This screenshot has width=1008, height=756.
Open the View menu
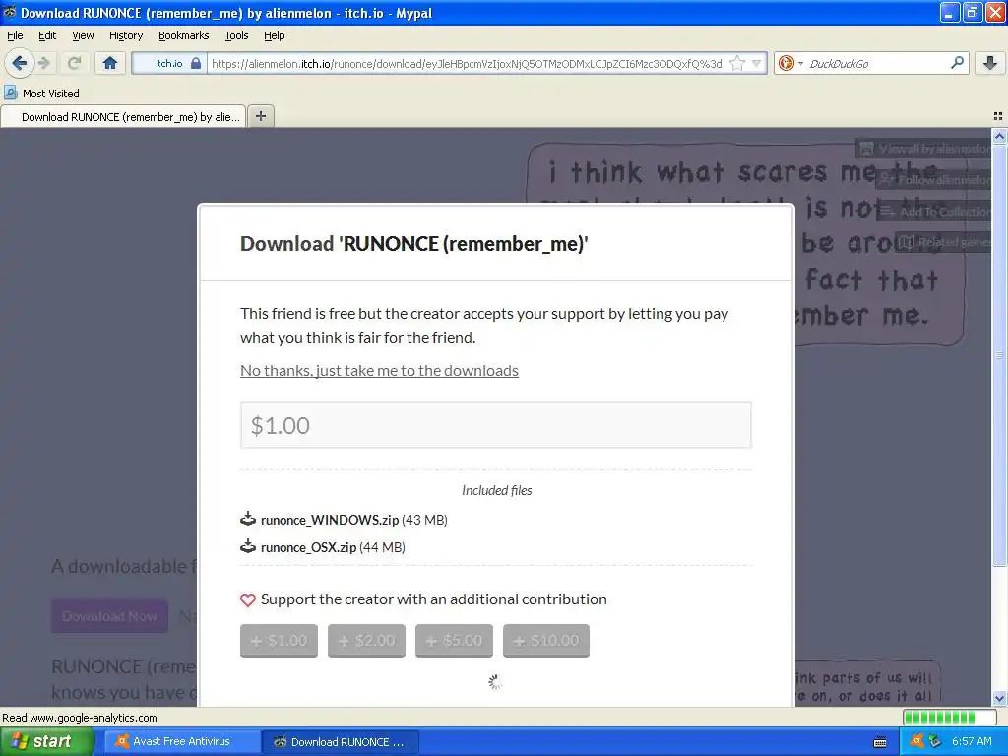(x=83, y=35)
